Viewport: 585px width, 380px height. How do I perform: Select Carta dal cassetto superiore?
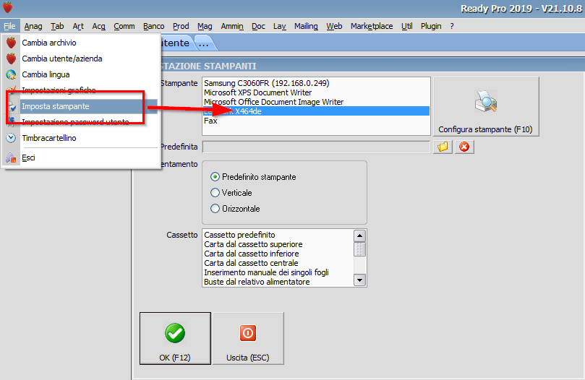tap(278, 244)
